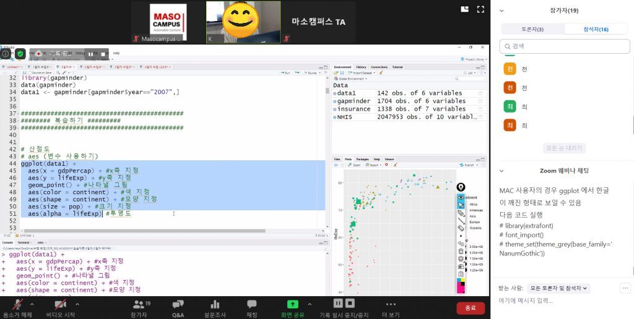Image resolution: width=634 pixels, height=319 pixels.
Task: Open the Q&A panel
Action: (178, 305)
